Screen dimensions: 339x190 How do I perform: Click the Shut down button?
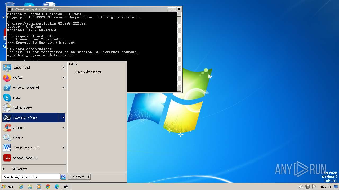(78, 177)
